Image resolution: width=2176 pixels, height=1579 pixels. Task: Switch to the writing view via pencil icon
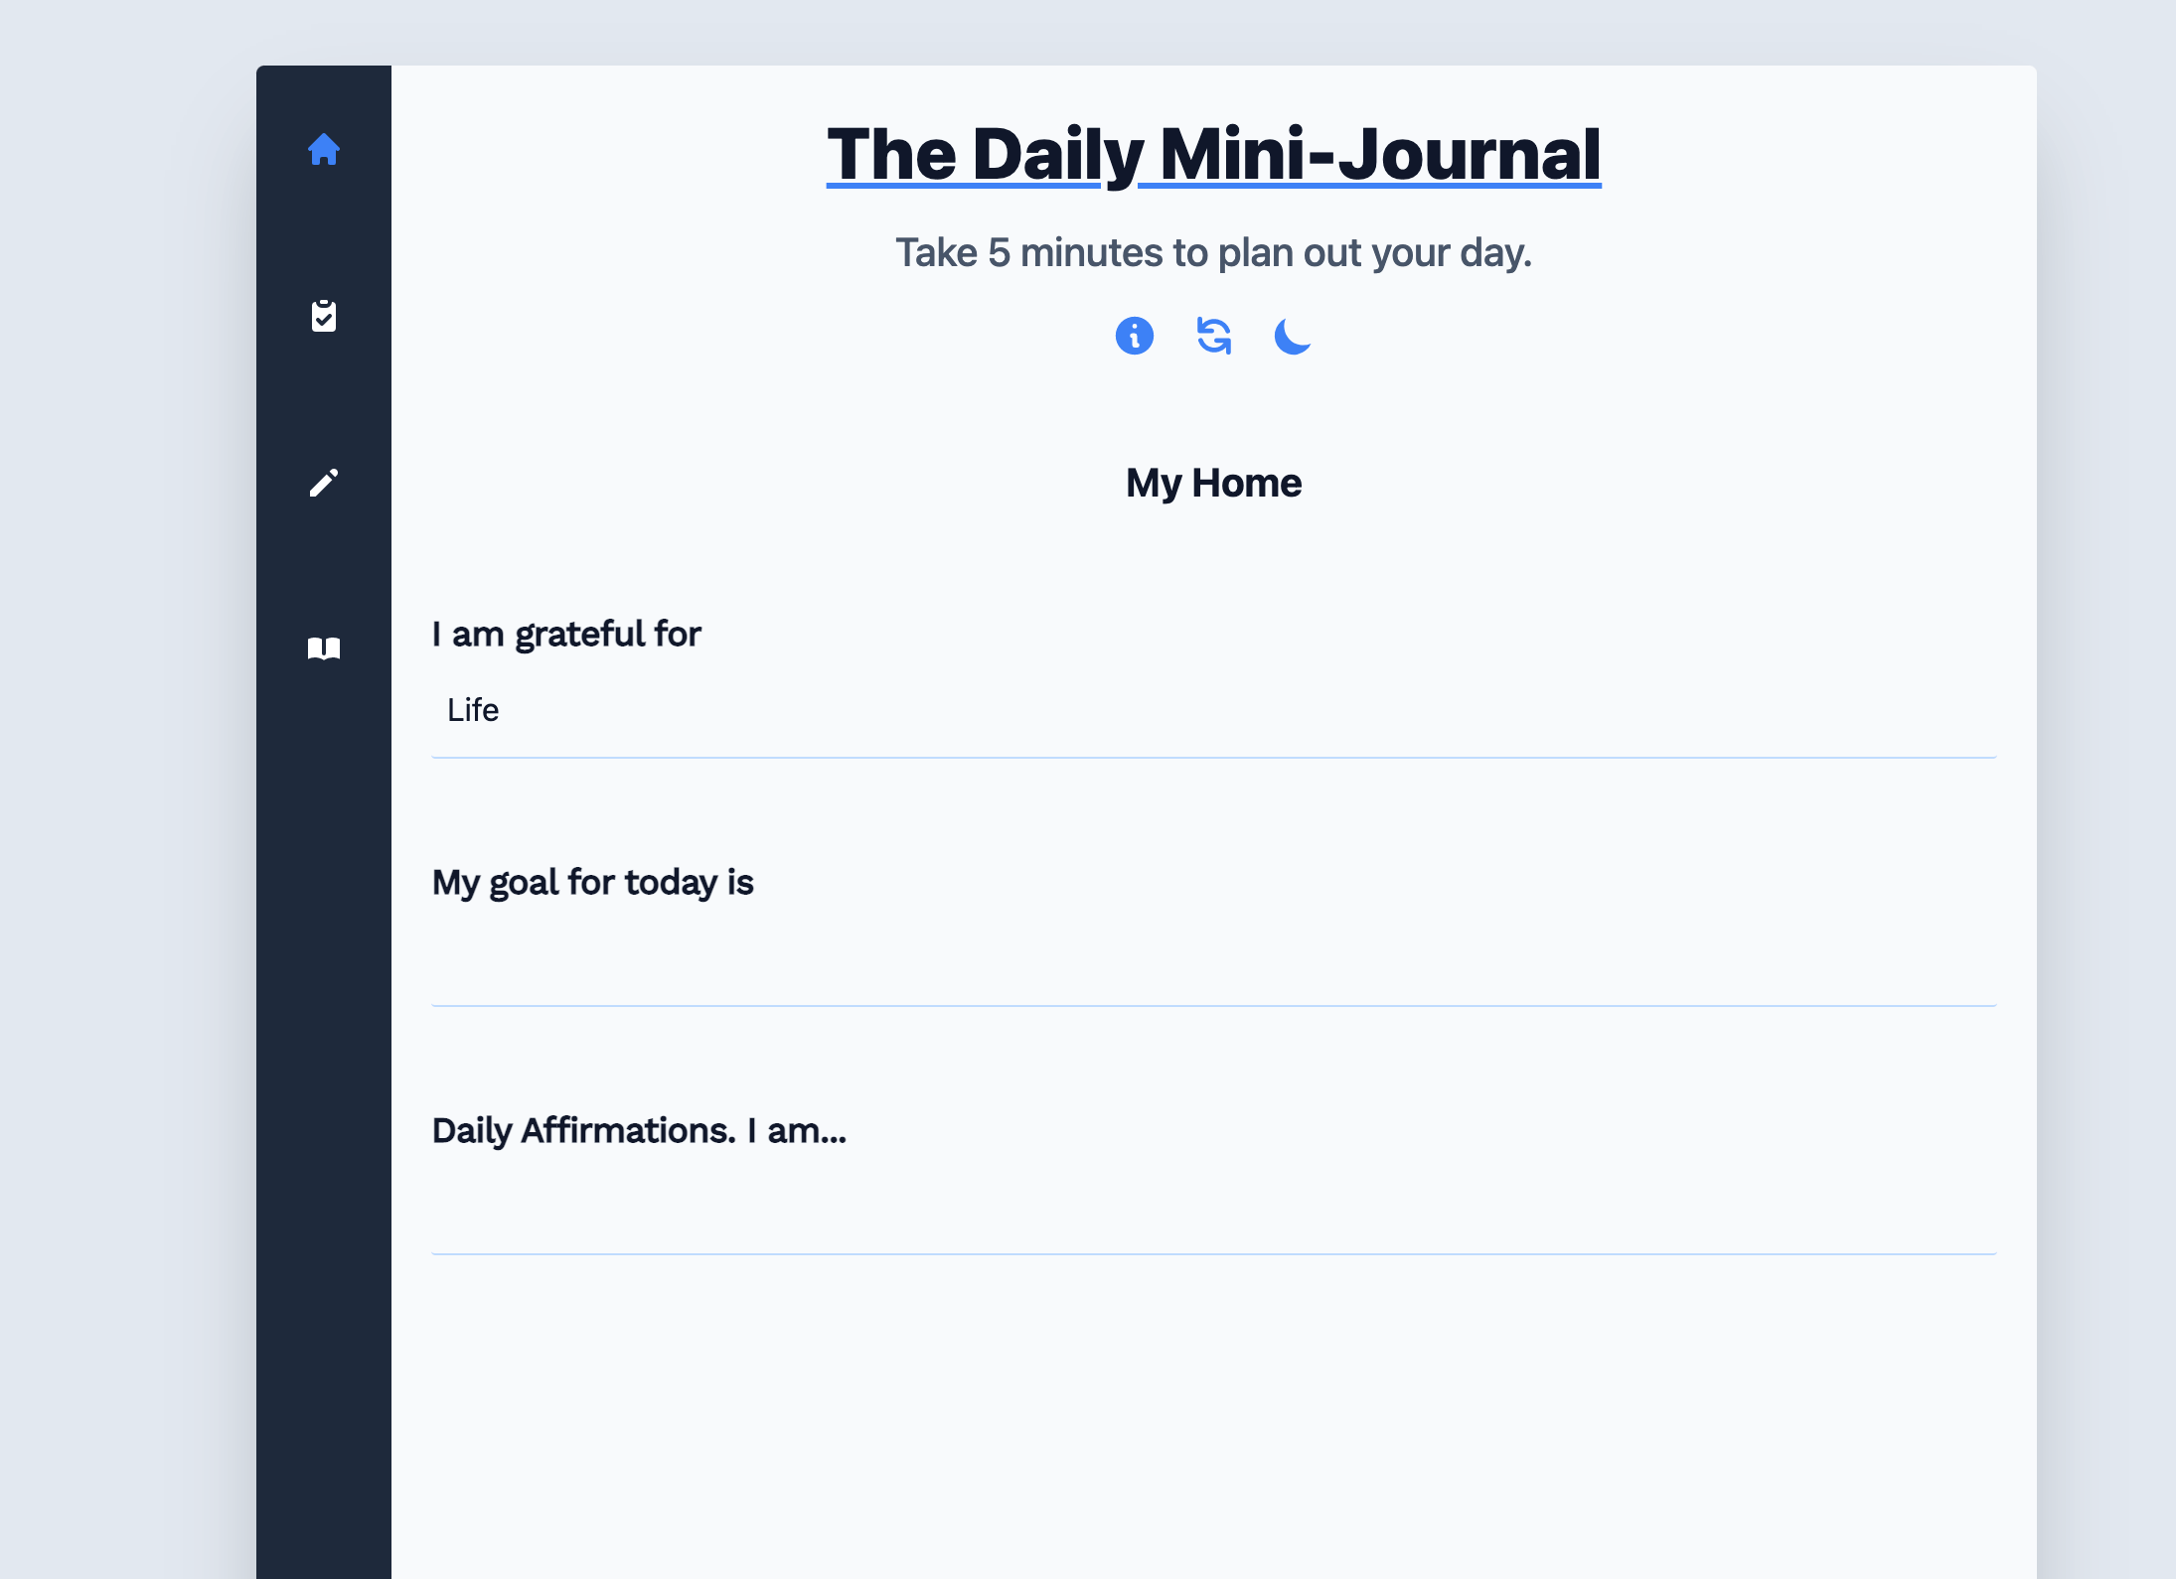click(324, 483)
